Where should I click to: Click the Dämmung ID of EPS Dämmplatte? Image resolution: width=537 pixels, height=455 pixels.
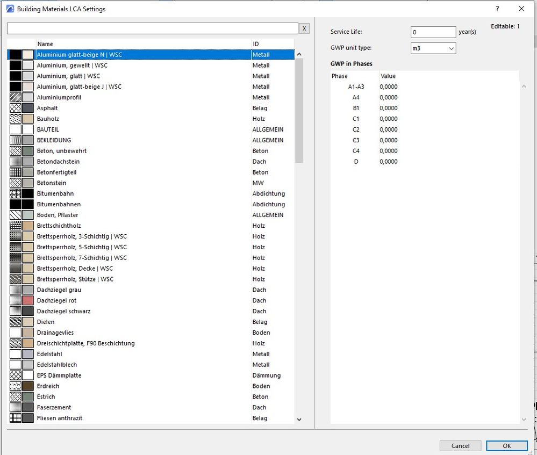click(x=267, y=375)
